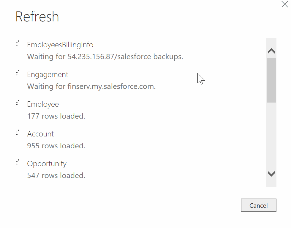
Task: Click the vertical scrollbar thumb
Action: 271,80
